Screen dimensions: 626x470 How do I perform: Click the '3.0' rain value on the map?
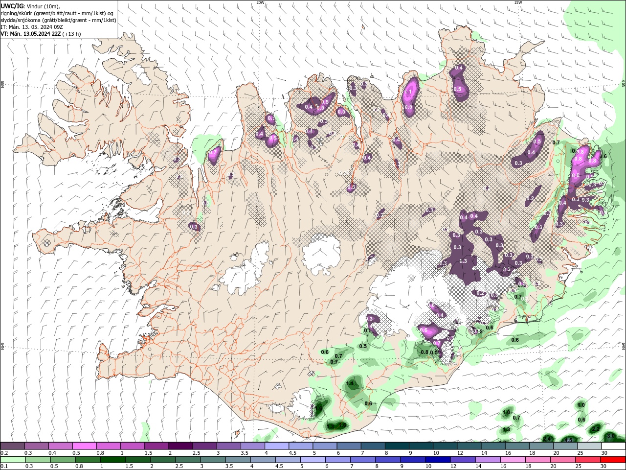[x=610, y=435]
